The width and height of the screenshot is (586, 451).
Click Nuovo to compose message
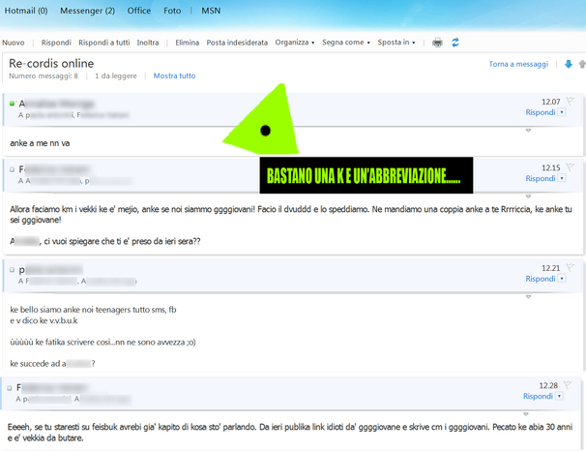tap(14, 43)
